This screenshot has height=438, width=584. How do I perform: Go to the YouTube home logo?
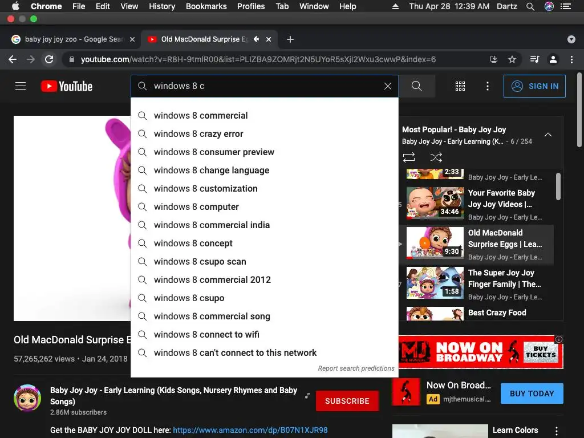[67, 86]
